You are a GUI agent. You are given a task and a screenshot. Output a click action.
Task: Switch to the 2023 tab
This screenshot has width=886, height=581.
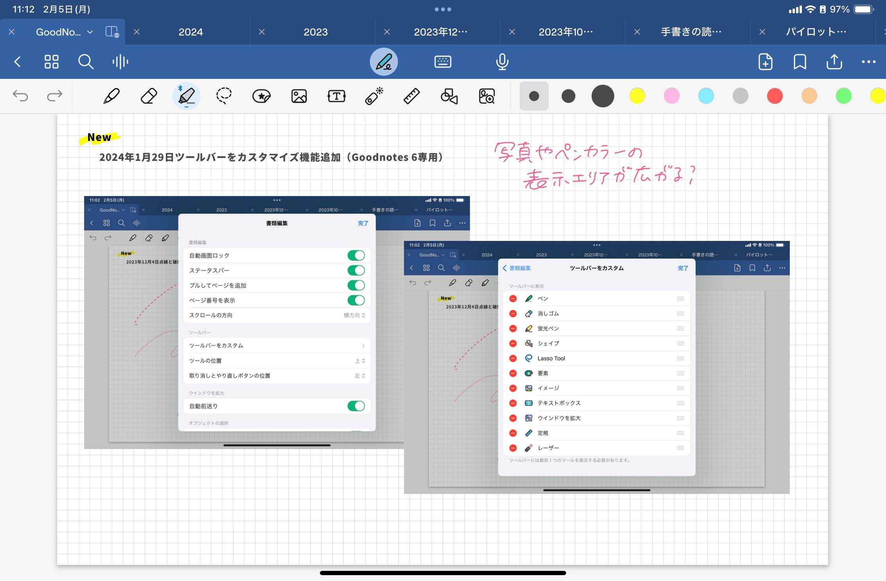tap(316, 32)
